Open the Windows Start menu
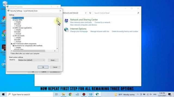This screenshot has height=97, width=174. (3, 94)
